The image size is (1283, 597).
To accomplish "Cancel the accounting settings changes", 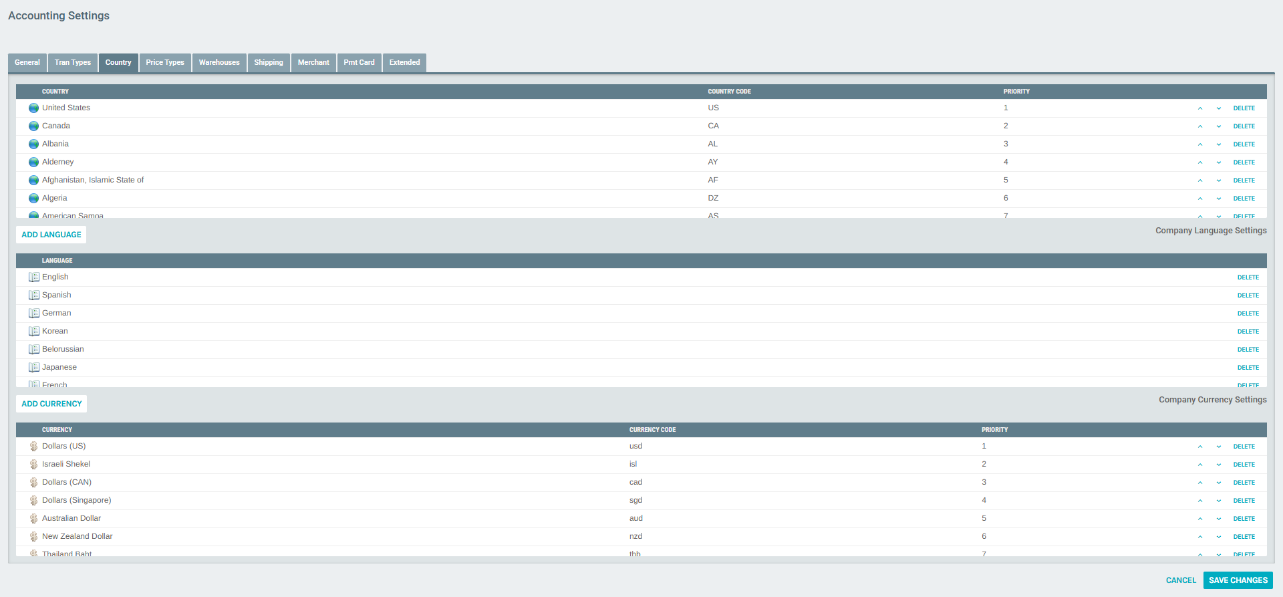I will pos(1181,580).
